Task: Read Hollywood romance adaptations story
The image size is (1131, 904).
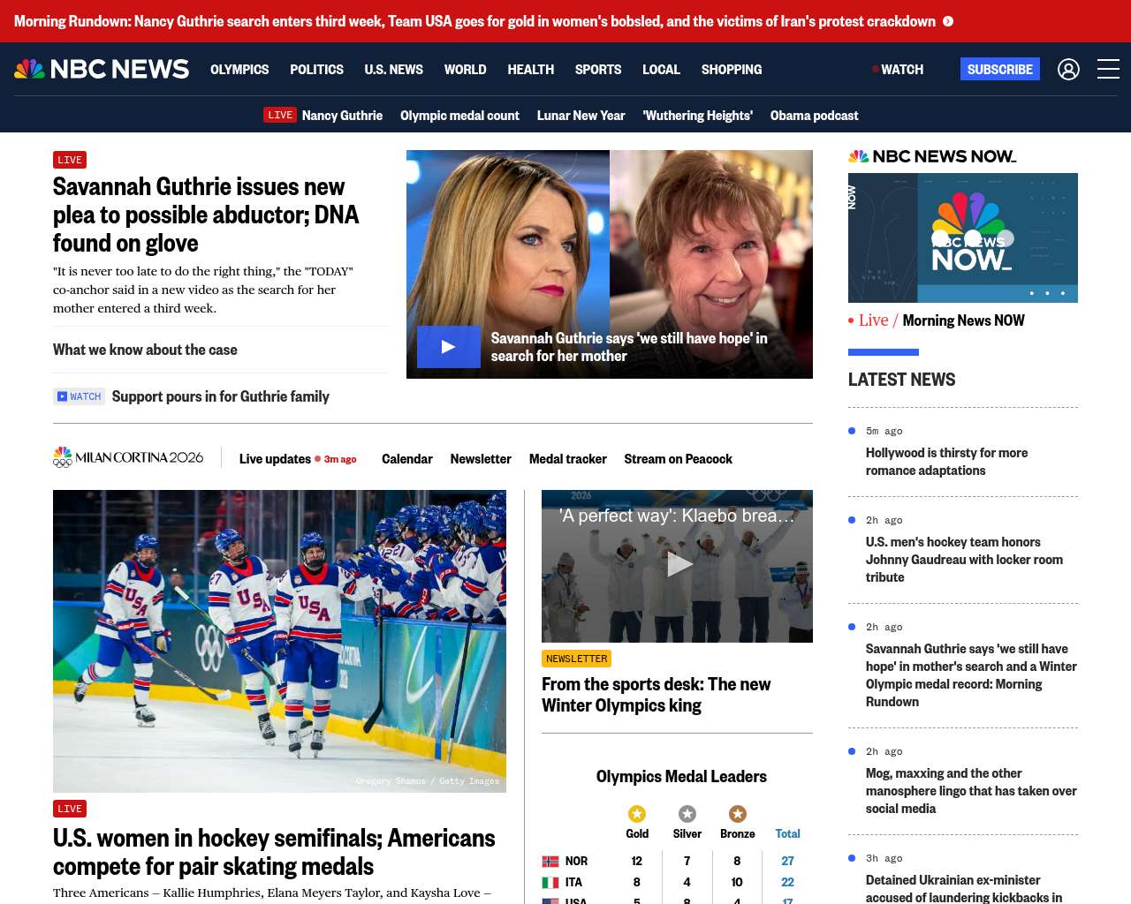Action: 946,462
